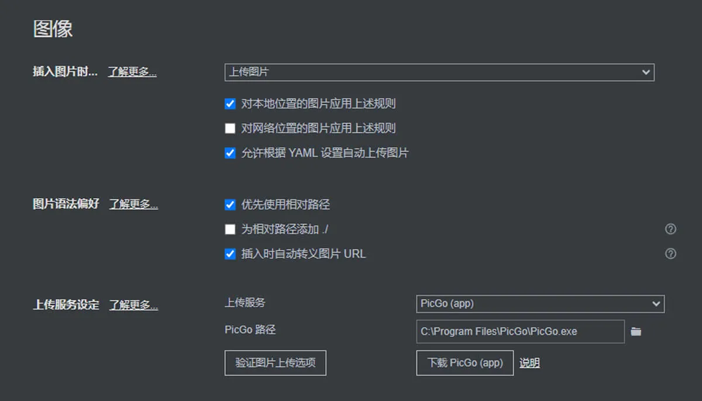Toggle 插入时自动转义图片 URL checkbox
Viewport: 702px width, 401px height.
coord(230,254)
